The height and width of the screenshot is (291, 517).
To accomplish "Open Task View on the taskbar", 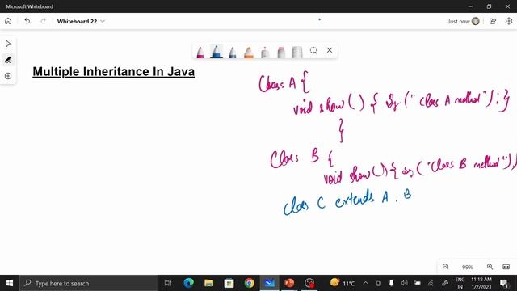I will pos(168,283).
